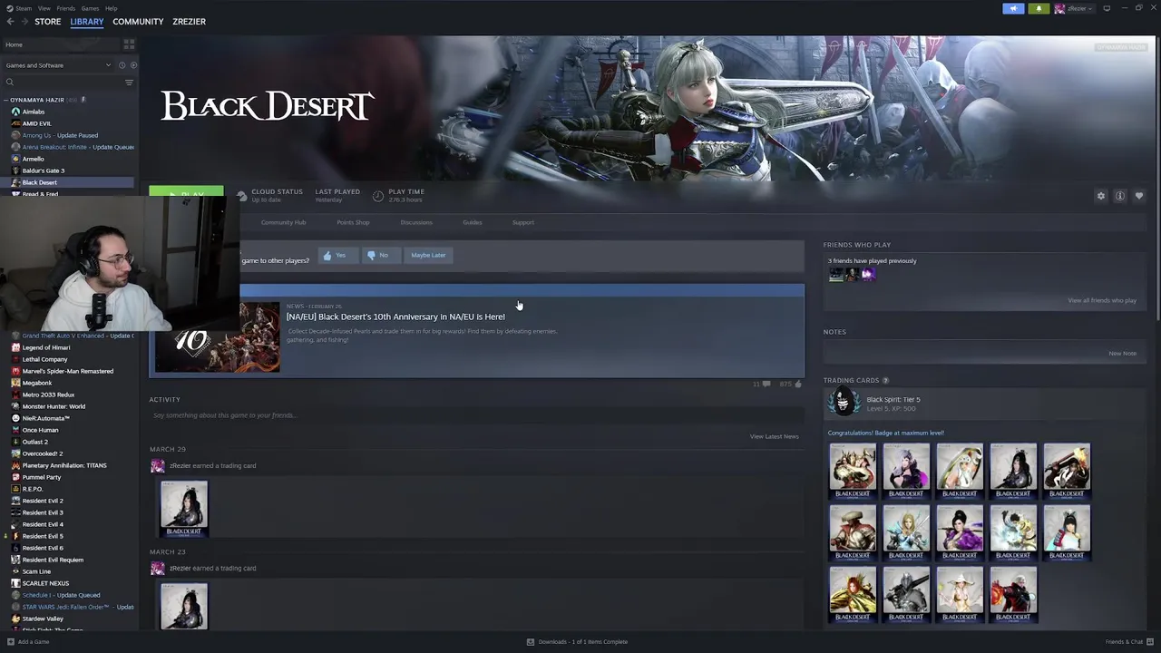Expand the Games and Software filter dropdown
1161x653 pixels.
point(58,65)
